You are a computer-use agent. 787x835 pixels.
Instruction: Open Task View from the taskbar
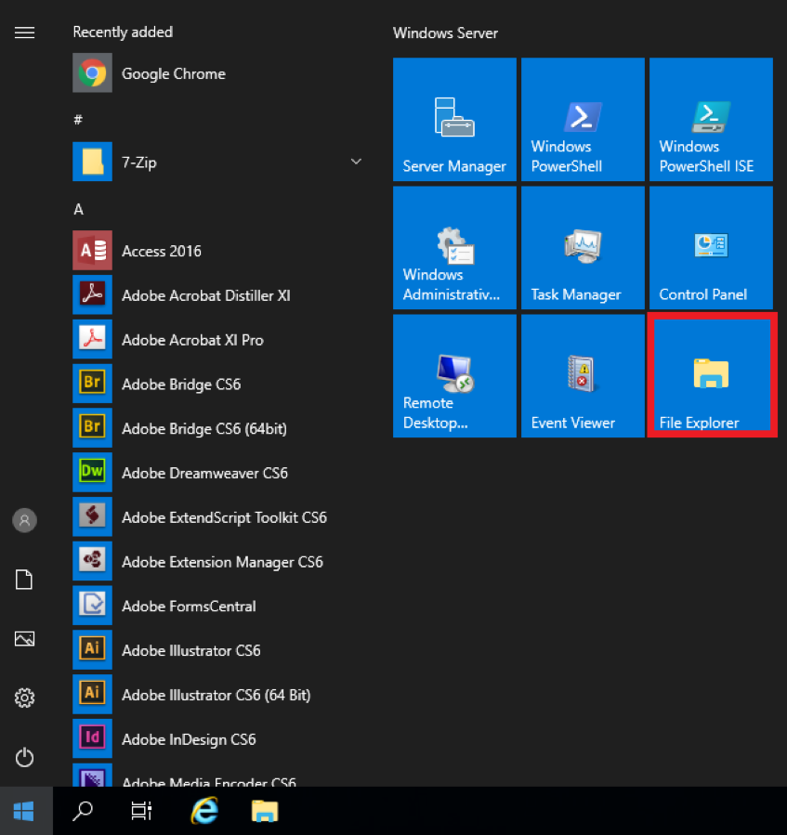pos(142,811)
